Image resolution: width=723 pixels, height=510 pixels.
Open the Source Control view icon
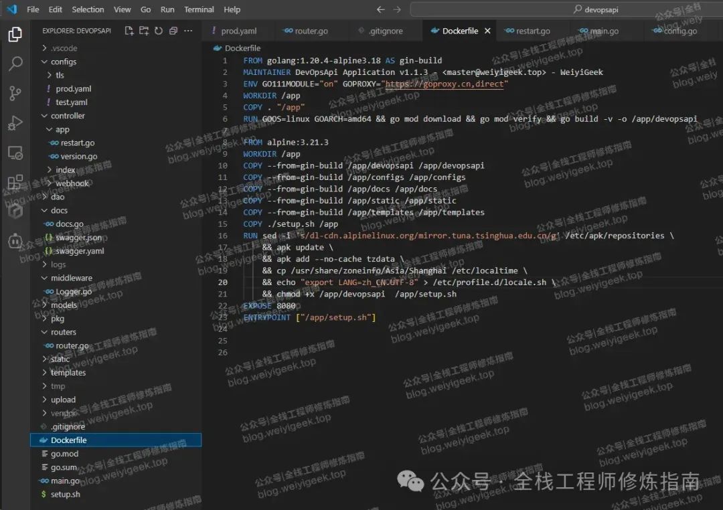pos(15,93)
